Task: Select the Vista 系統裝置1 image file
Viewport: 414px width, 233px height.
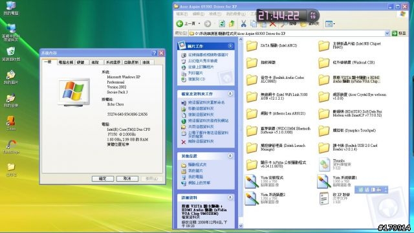Action: coord(338,181)
